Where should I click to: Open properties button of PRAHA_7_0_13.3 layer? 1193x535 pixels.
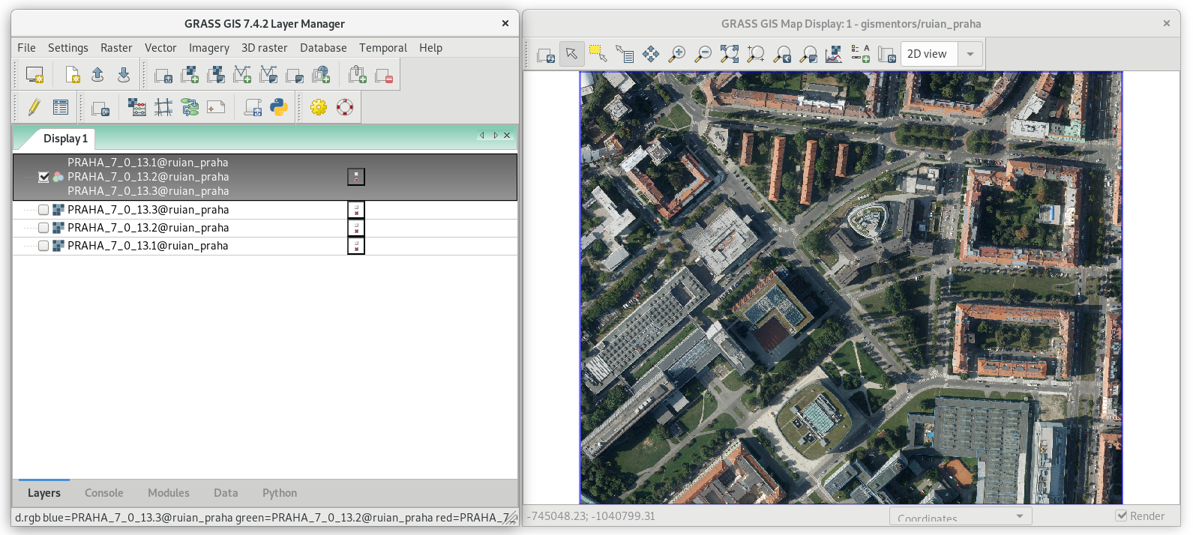[x=356, y=210]
